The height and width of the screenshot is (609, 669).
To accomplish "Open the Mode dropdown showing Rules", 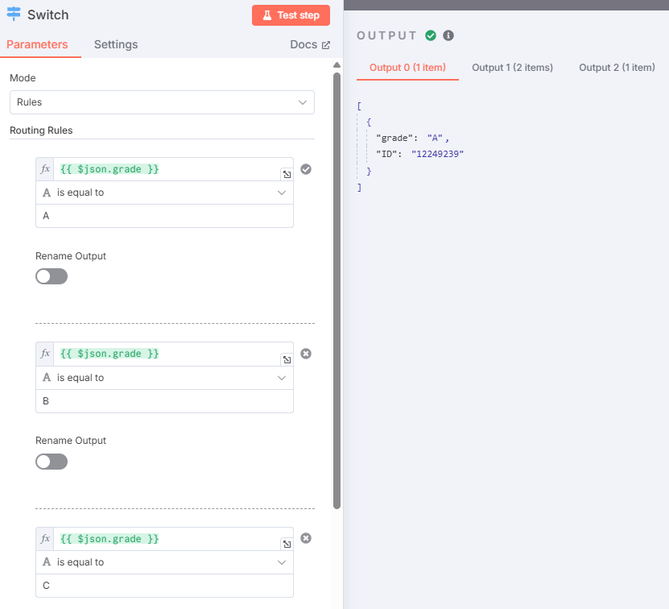I will [x=162, y=102].
